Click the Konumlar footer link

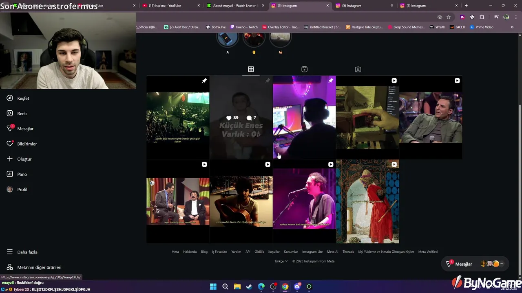pyautogui.click(x=291, y=251)
